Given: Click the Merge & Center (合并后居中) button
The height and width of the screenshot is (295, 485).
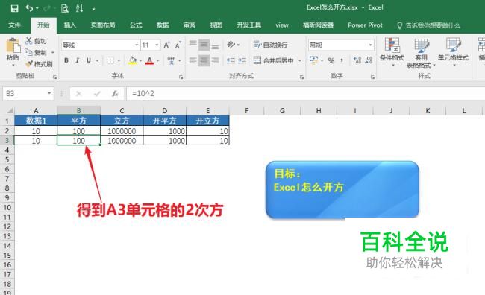Looking at the screenshot, I should [273, 60].
